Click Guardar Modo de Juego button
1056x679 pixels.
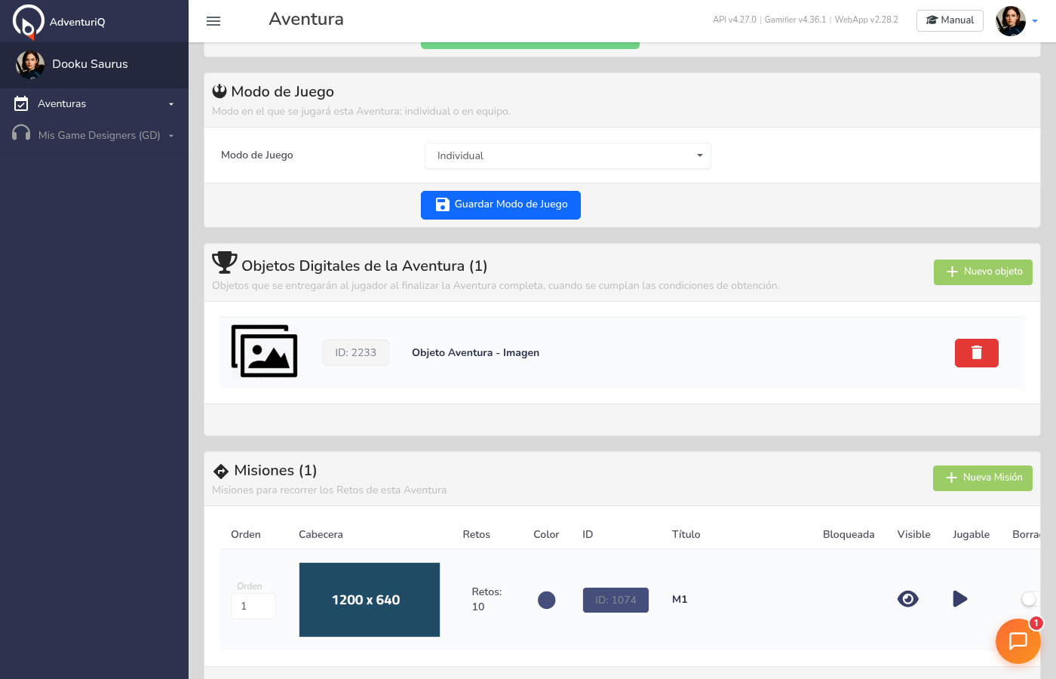(501, 205)
